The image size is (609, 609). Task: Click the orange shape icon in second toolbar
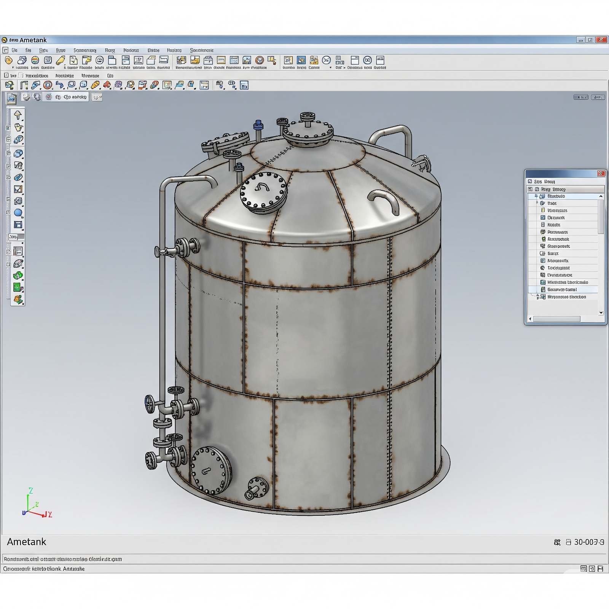95,85
